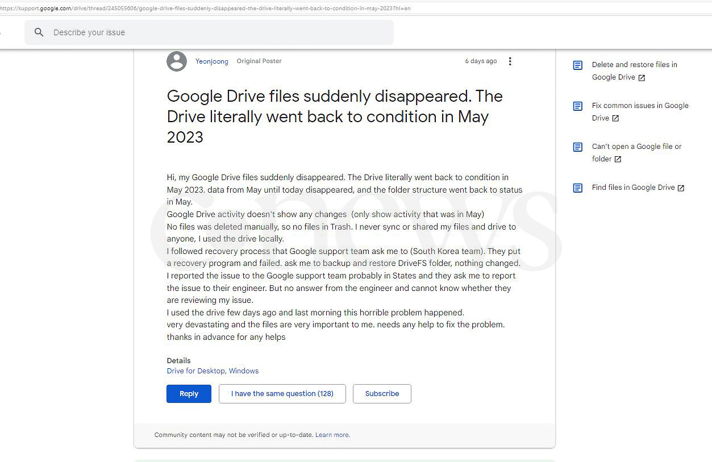The width and height of the screenshot is (712, 462).
Task: Click document icon beside Can't open a Google file
Action: [x=577, y=147]
